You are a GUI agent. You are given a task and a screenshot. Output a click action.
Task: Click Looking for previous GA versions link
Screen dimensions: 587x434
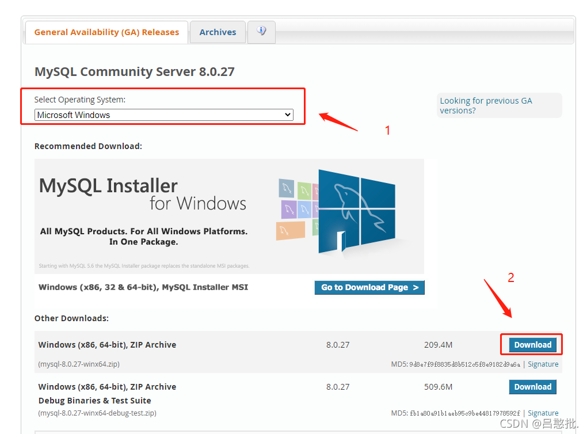[486, 105]
